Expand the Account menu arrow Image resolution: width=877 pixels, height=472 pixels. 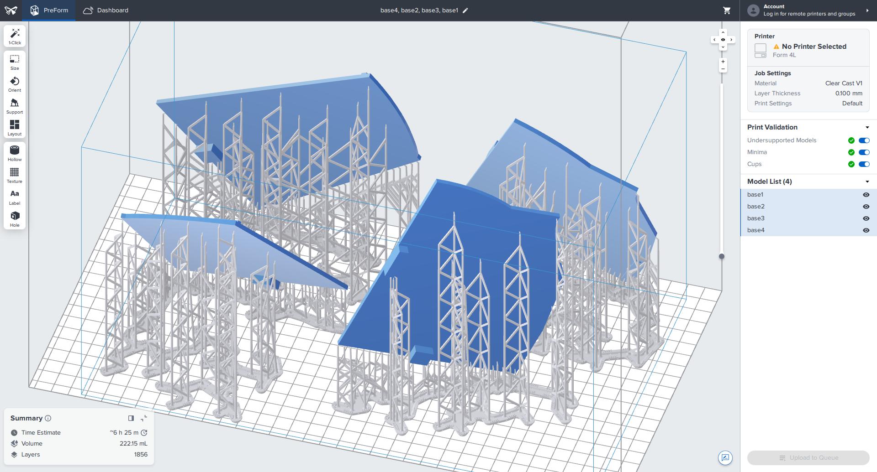[867, 10]
